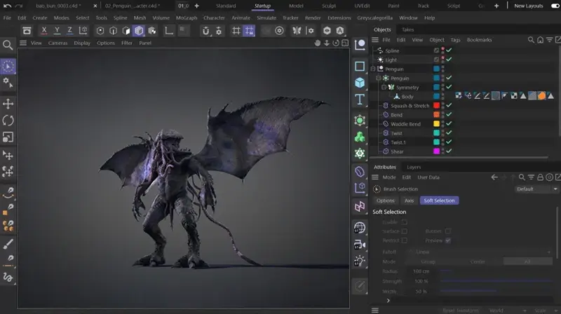Click the Cube primitive icon

(x=360, y=83)
